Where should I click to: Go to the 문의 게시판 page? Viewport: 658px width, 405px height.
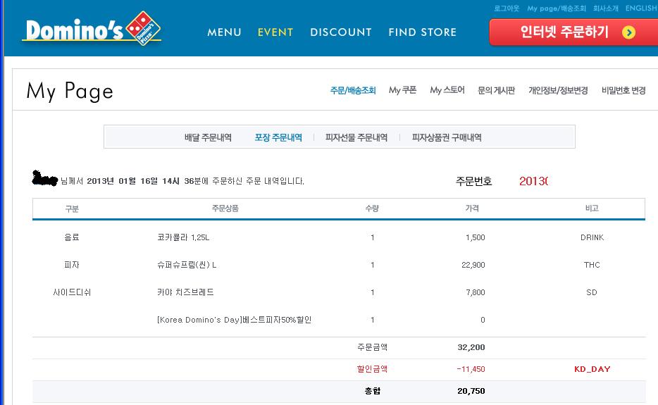pyautogui.click(x=496, y=91)
